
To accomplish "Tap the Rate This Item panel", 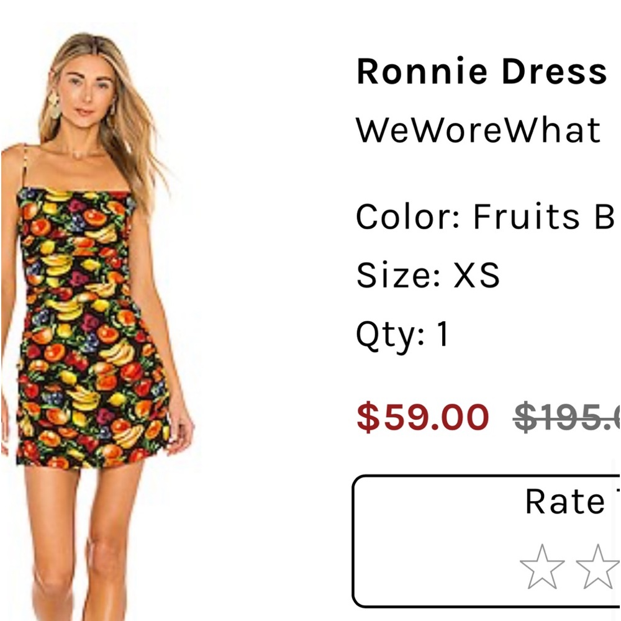I will coord(491,540).
